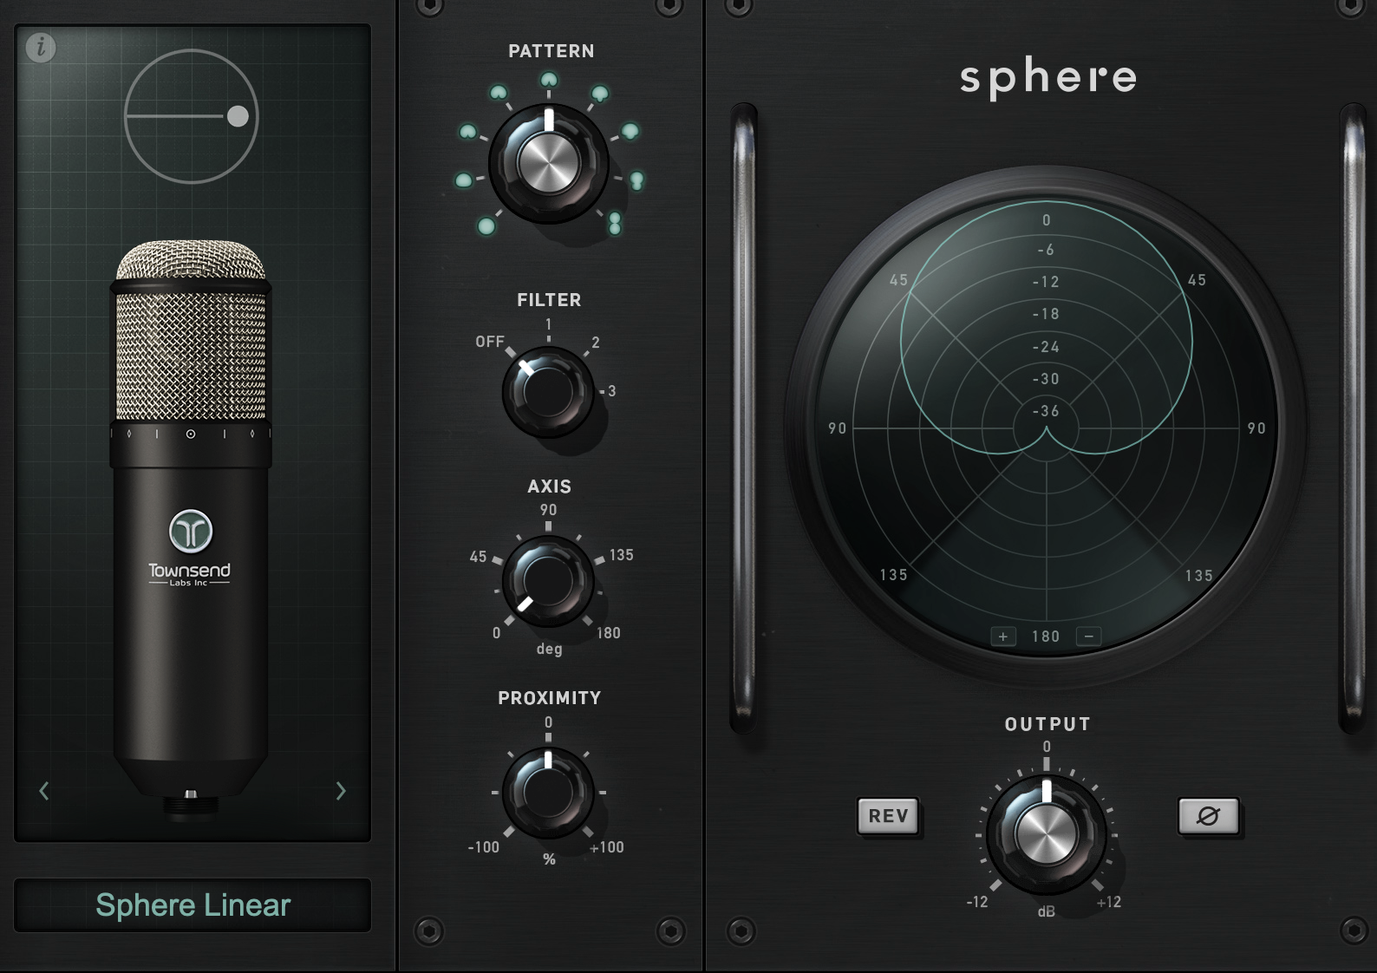Click the -100 label on the PROXIMITY knob

483,847
